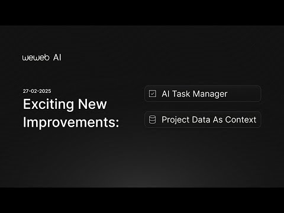Click the word "Exciting" in the heading

pos(49,104)
